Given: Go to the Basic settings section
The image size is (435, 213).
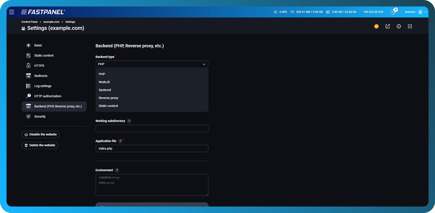Looking at the screenshot, I should pos(28,45).
